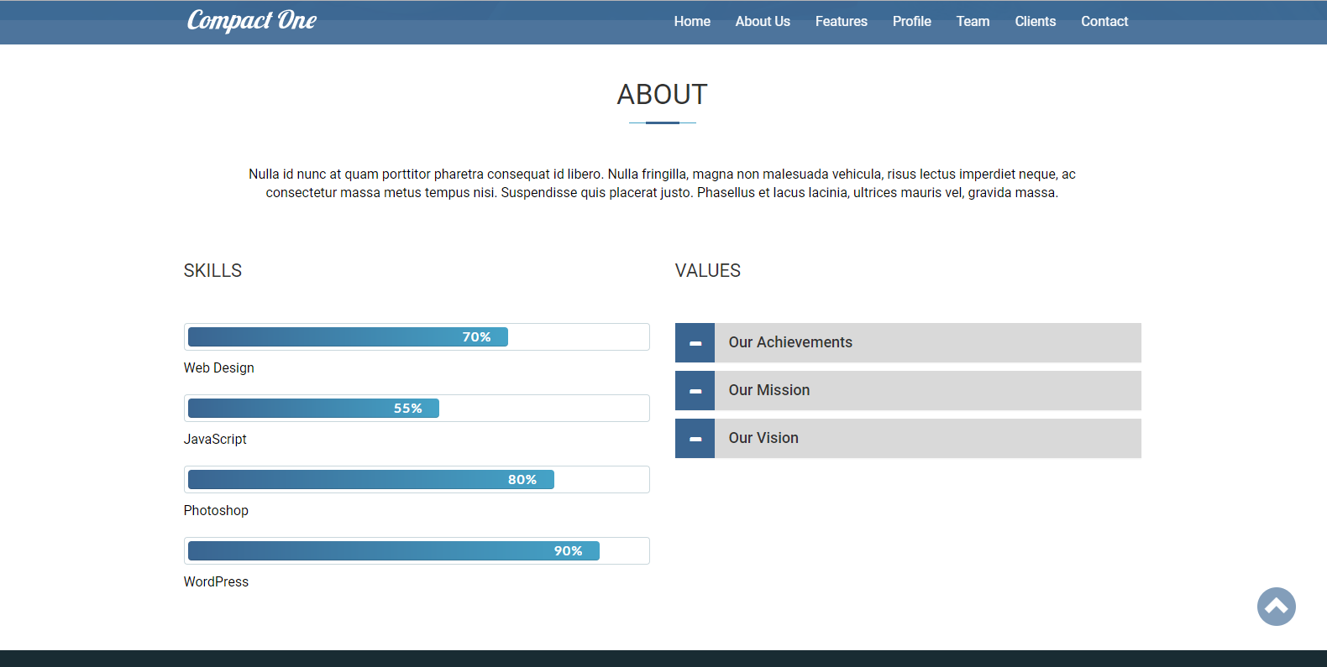Click the JavaScript 55% skill bar
This screenshot has height=667, width=1327.
pyautogui.click(x=313, y=409)
